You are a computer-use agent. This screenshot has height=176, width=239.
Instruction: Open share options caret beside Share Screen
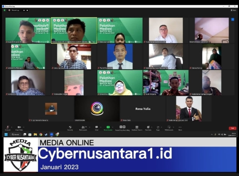point(113,127)
